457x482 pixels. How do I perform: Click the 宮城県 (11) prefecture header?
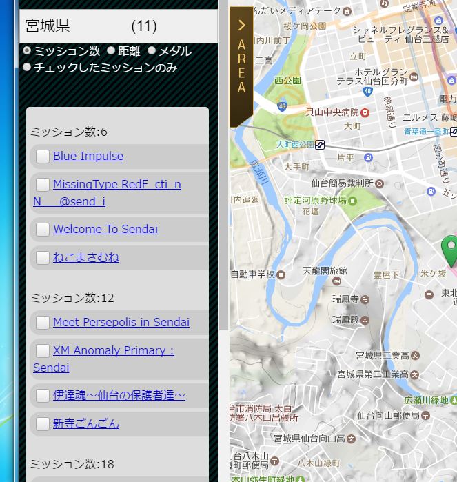119,26
